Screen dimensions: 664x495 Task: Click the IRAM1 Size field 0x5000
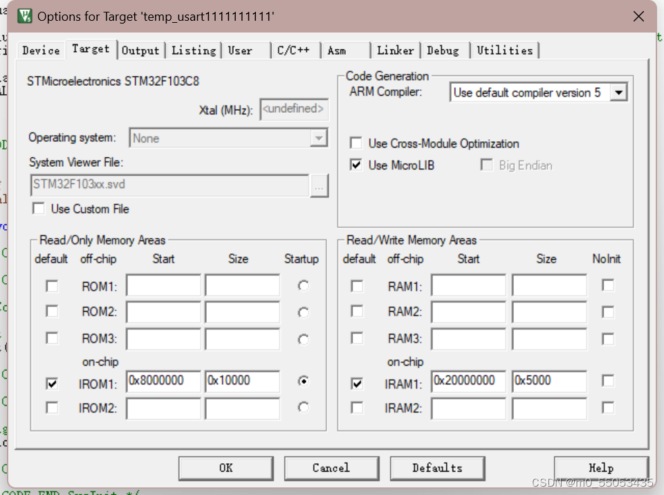point(550,381)
